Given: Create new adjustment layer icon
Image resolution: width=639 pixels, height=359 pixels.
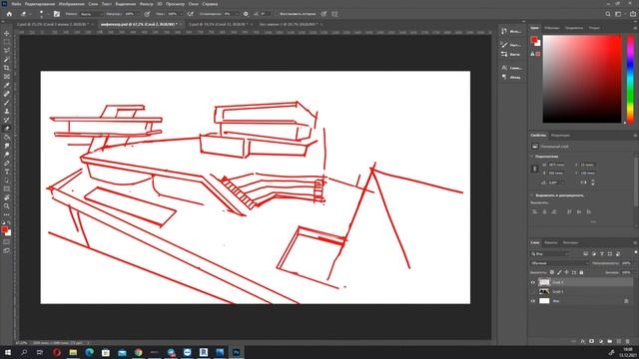Looking at the screenshot, I should pos(601,341).
